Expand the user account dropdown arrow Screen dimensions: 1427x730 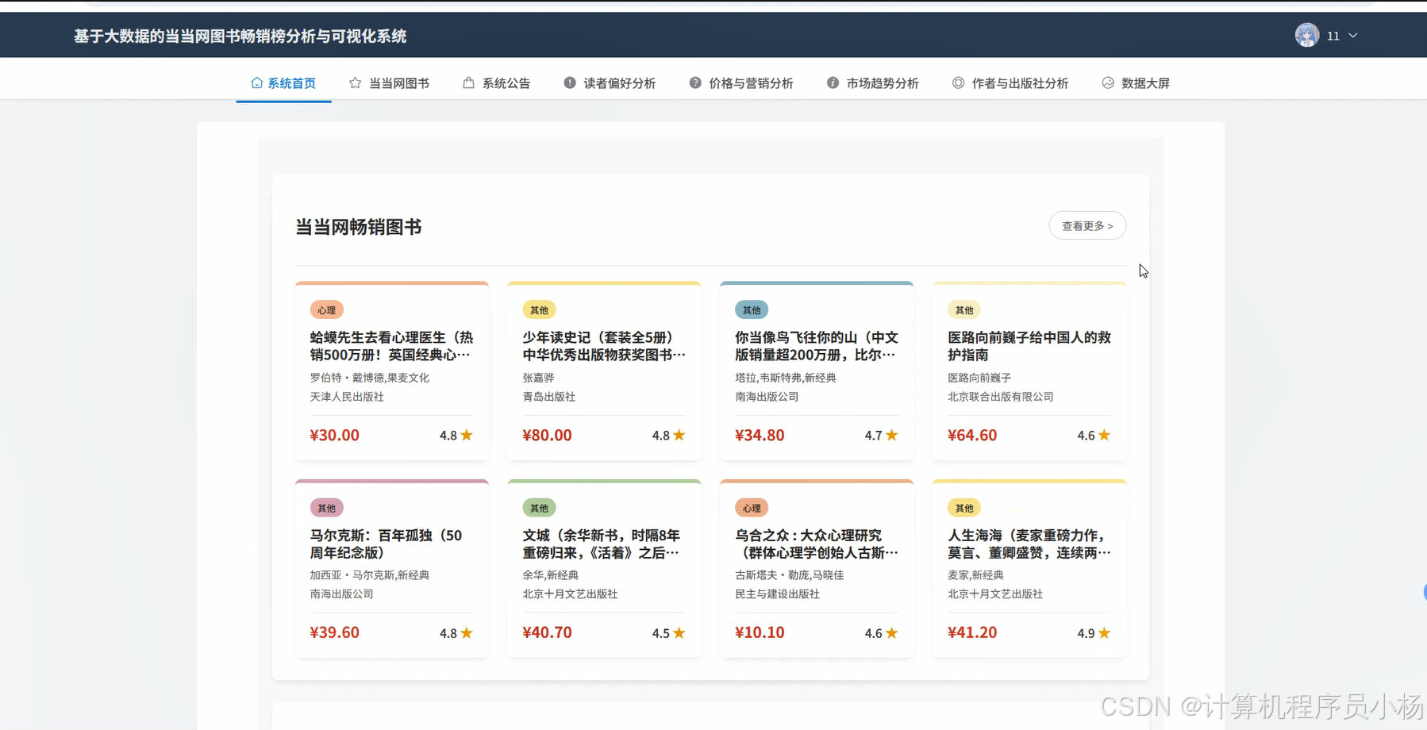[1353, 36]
